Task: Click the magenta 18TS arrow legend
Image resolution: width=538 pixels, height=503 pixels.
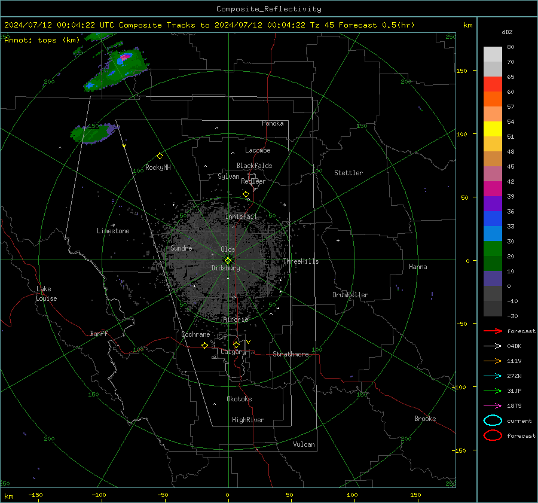Action: 493,406
